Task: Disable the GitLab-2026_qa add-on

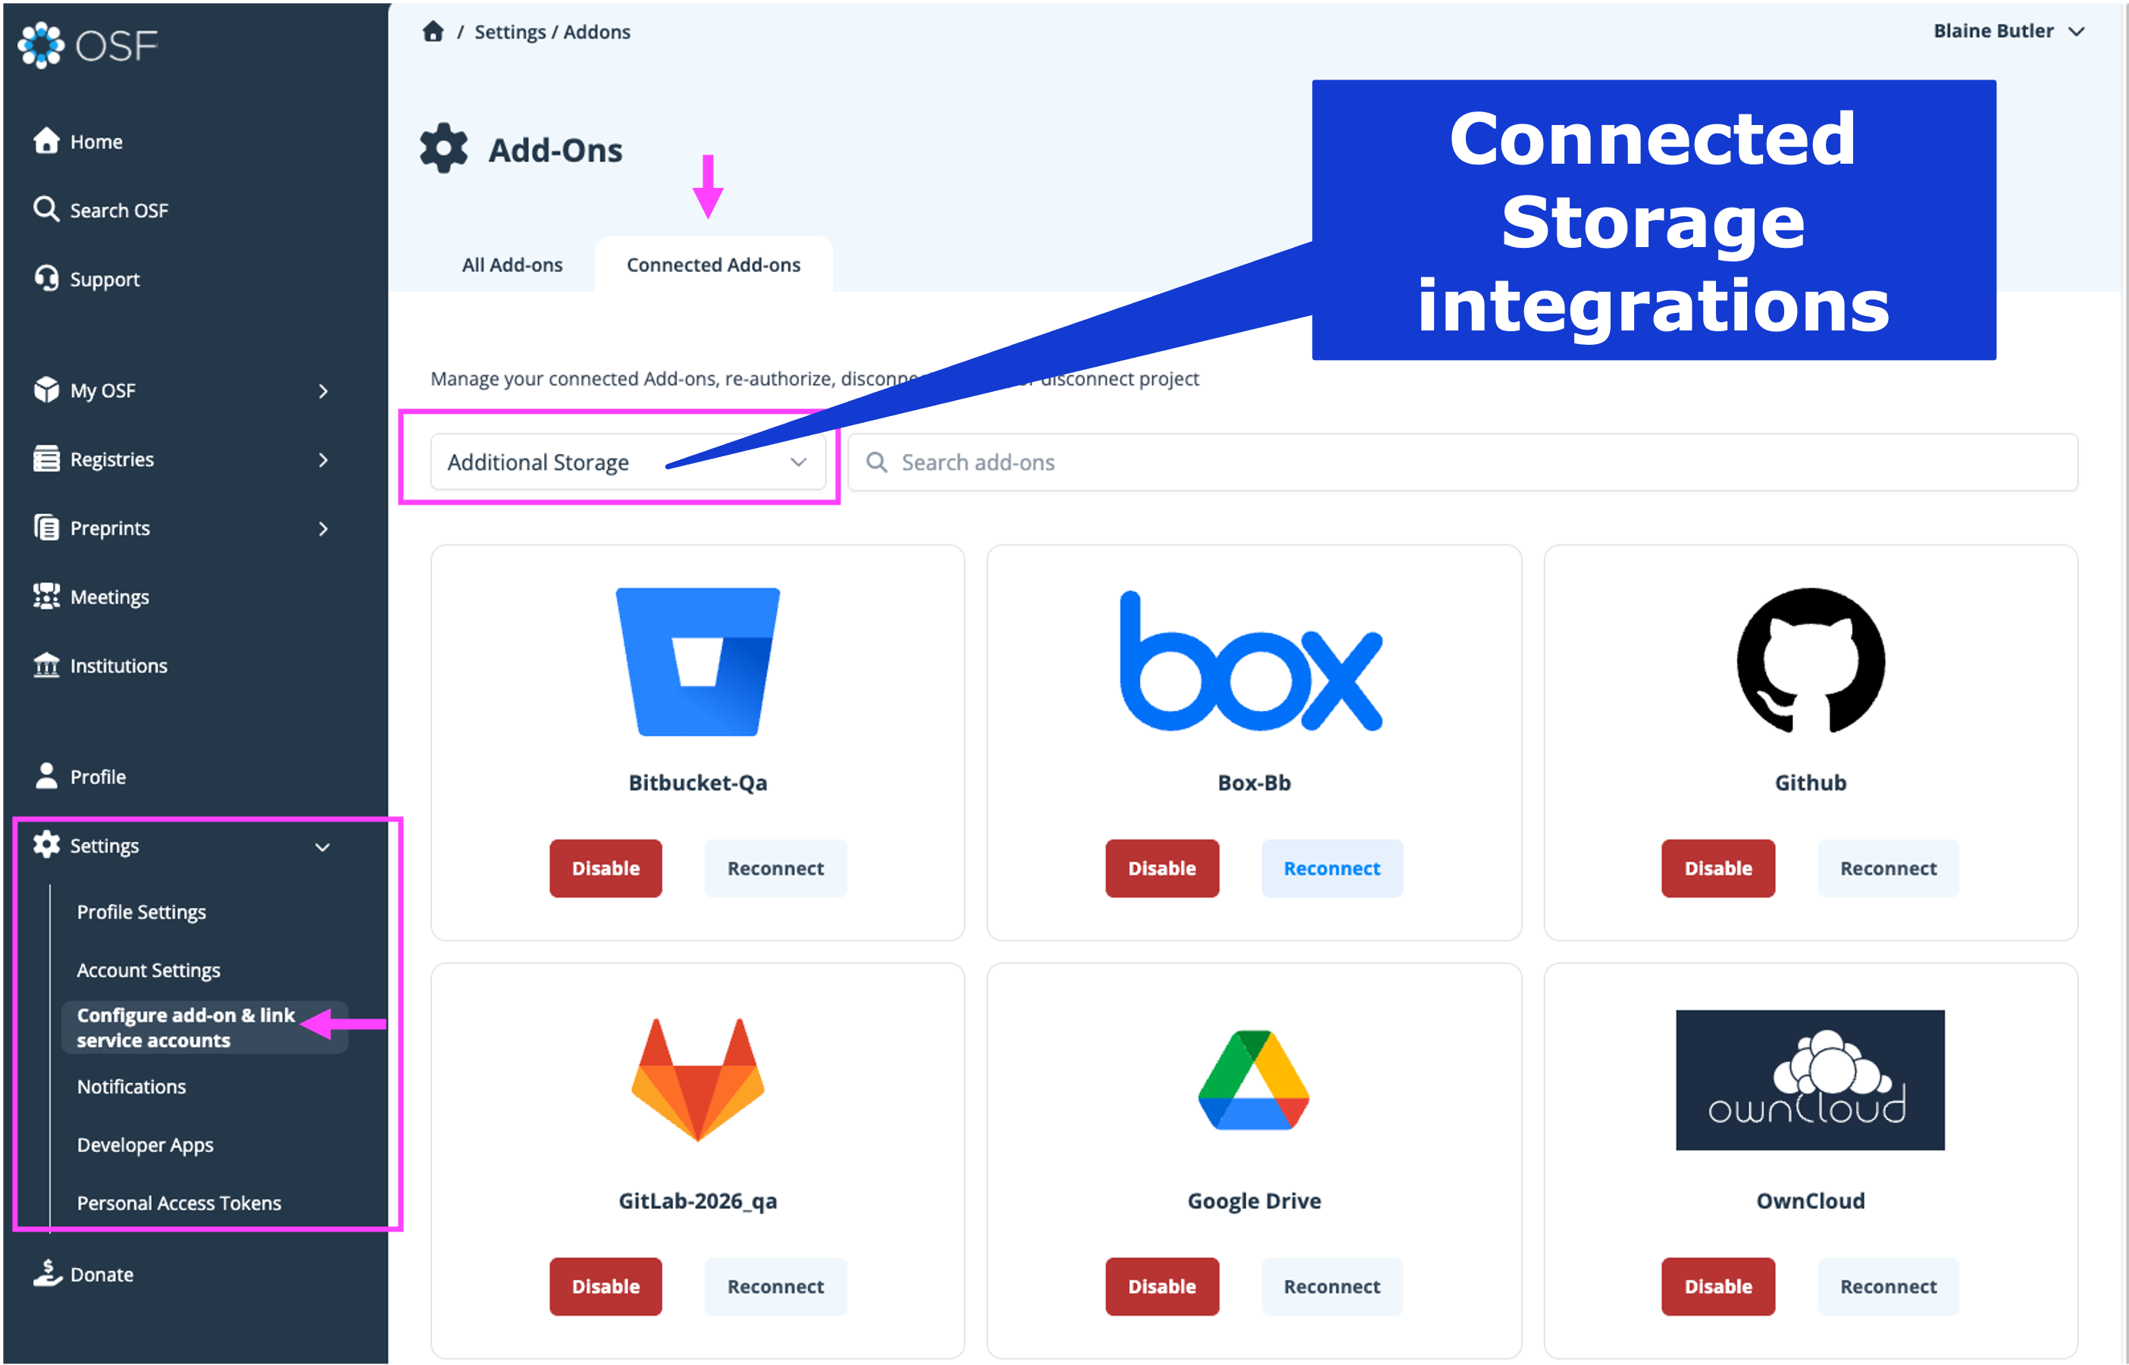Action: coord(606,1286)
